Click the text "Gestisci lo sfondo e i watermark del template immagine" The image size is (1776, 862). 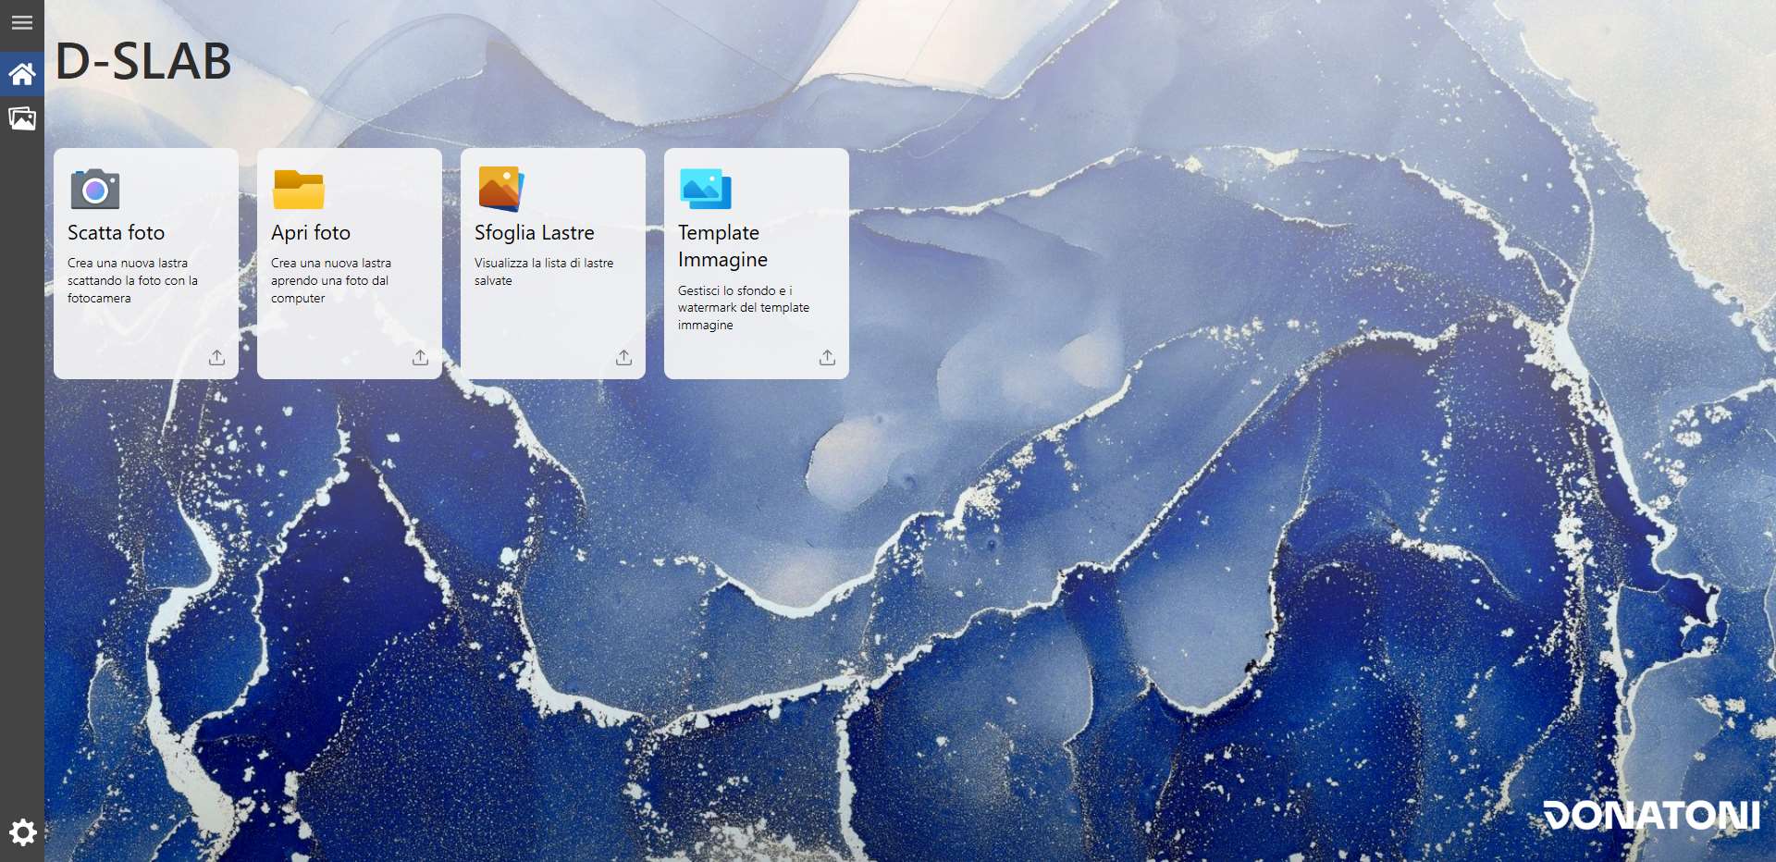[x=744, y=308]
